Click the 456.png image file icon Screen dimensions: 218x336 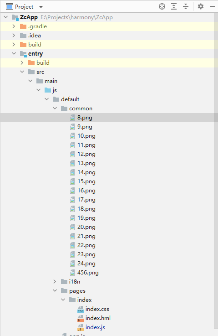[72, 273]
